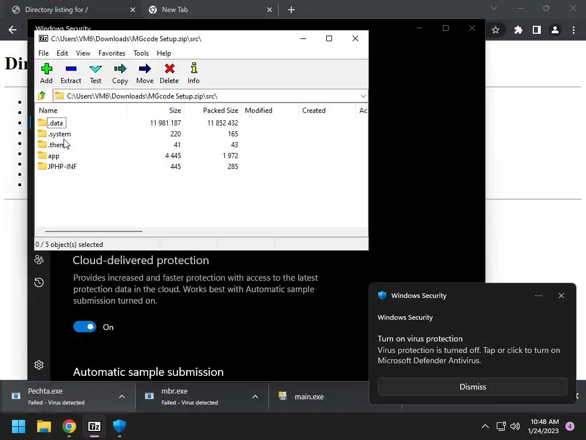Expand Pechta.exe download options chevron
This screenshot has width=586, height=440.
pyautogui.click(x=122, y=396)
